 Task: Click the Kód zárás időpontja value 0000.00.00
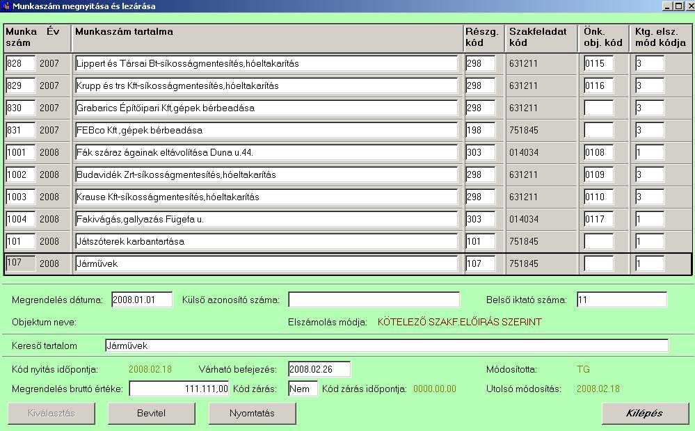[434, 389]
